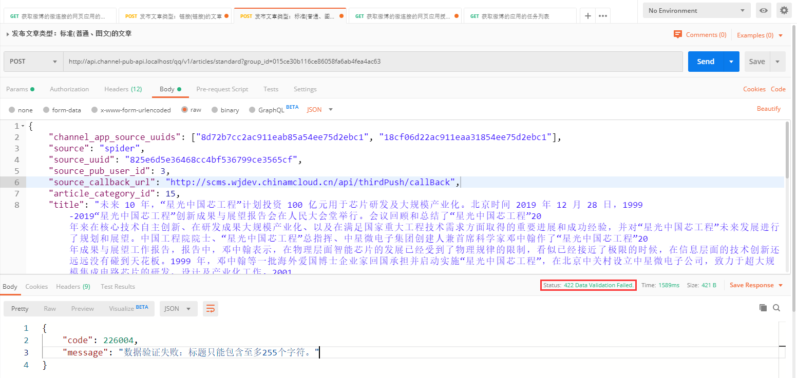Viewport: 797px width, 378px height.
Task: Expand the No Environment selector
Action: coord(696,10)
